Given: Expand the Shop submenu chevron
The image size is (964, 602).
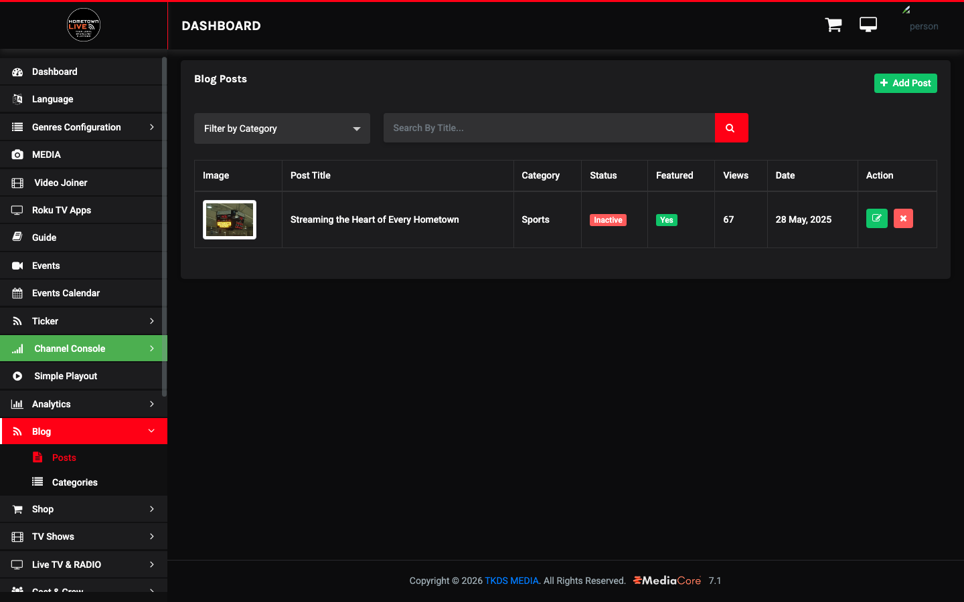Looking at the screenshot, I should 152,509.
